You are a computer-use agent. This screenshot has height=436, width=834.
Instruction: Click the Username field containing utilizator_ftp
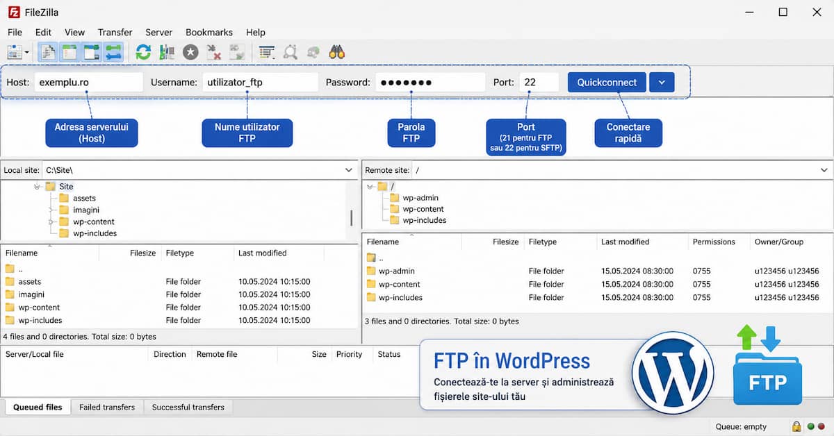(261, 82)
